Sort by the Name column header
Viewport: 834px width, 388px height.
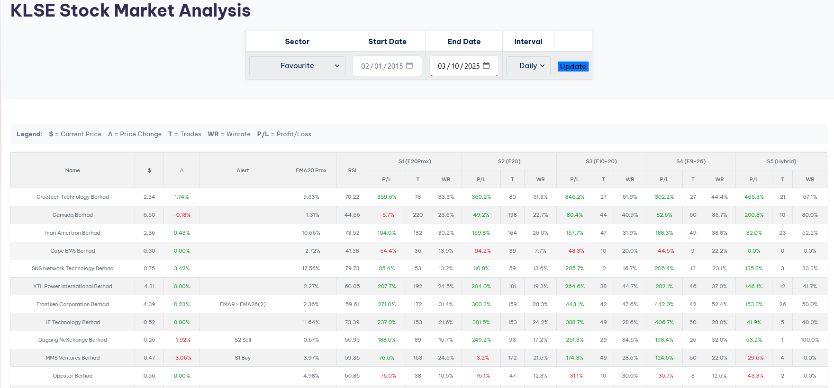73,170
